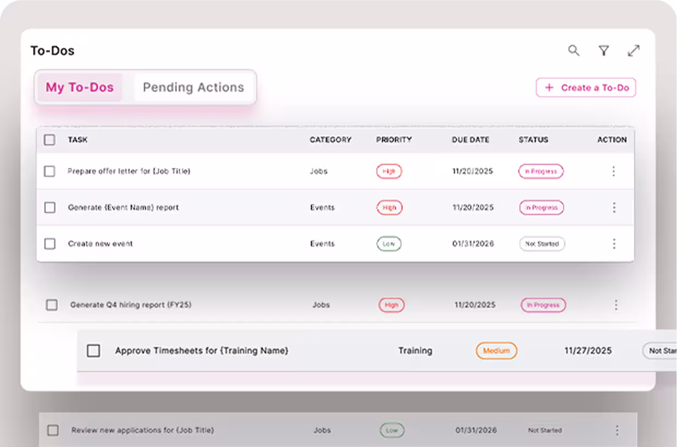
Task: Click the Create a To-Do button
Action: tap(586, 87)
